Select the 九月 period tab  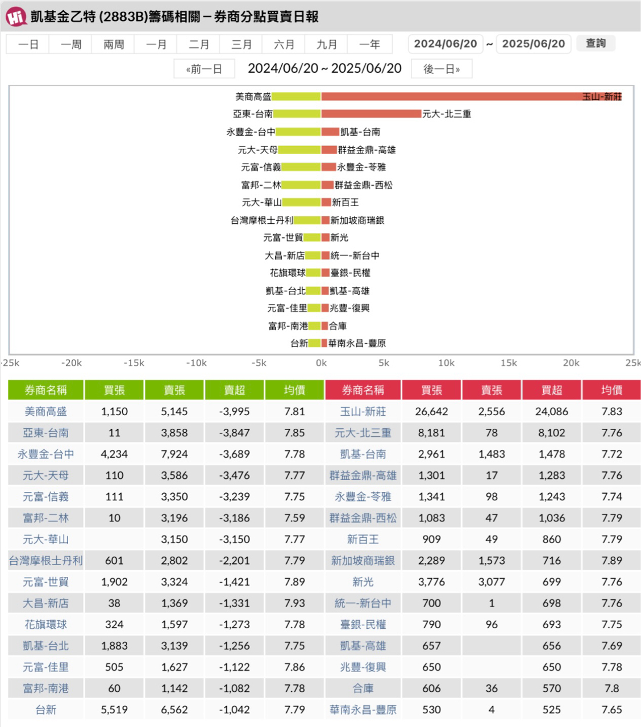point(326,44)
